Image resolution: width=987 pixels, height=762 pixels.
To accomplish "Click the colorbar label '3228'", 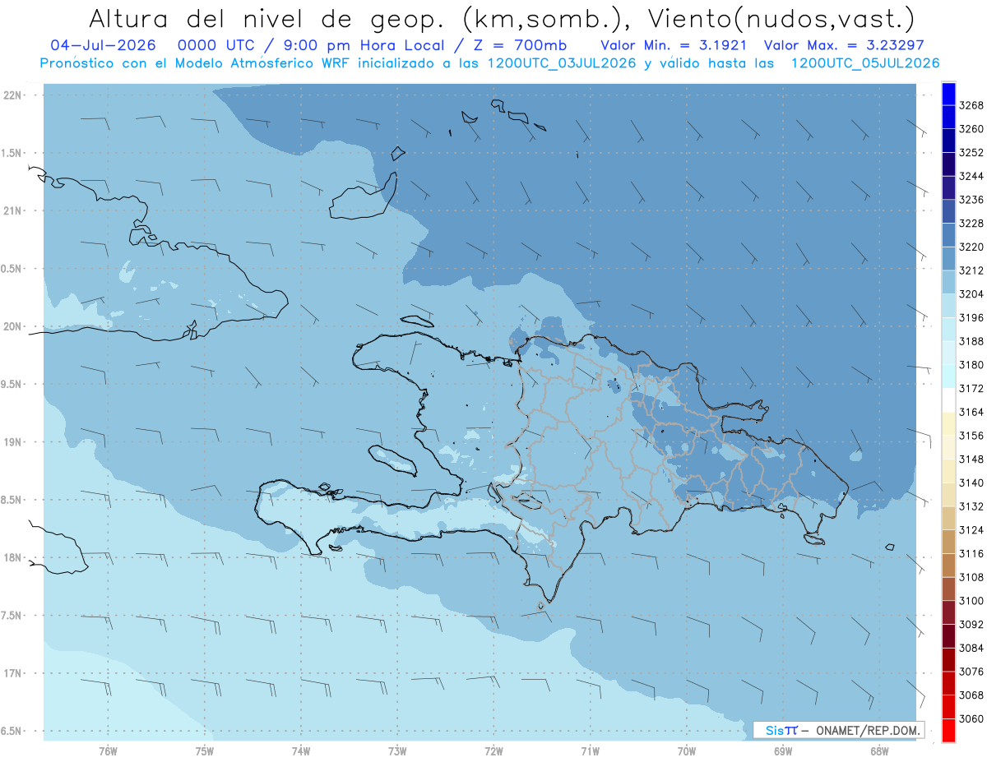I will coord(971,224).
